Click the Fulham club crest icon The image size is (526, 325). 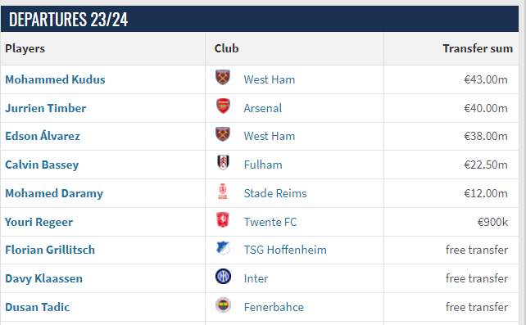coord(223,162)
